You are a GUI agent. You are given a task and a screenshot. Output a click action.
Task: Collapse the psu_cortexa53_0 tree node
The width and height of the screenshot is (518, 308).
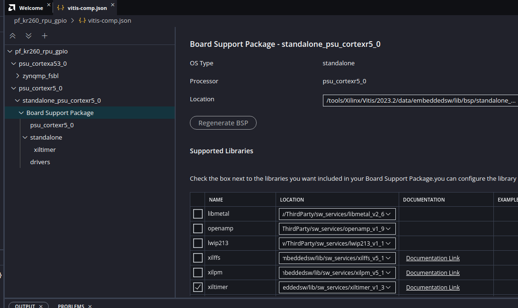(14, 63)
